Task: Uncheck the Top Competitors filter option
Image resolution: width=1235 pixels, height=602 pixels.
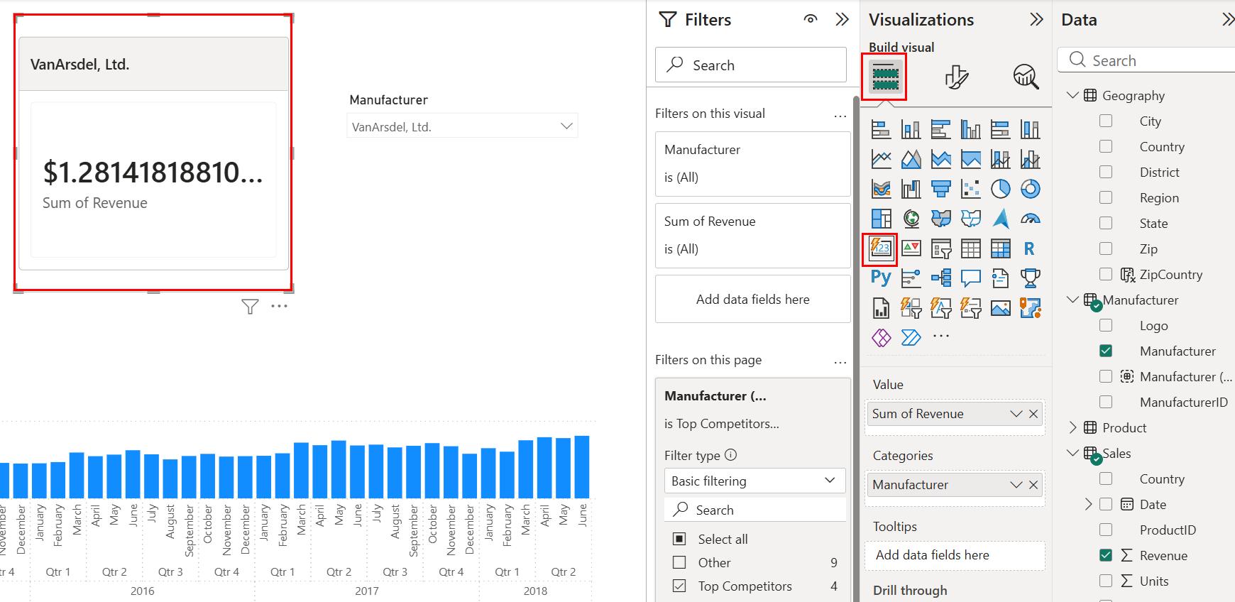Action: [x=679, y=586]
